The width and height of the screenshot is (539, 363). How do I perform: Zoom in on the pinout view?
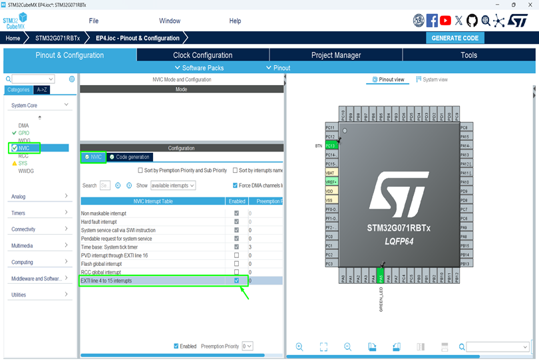pyautogui.click(x=299, y=347)
